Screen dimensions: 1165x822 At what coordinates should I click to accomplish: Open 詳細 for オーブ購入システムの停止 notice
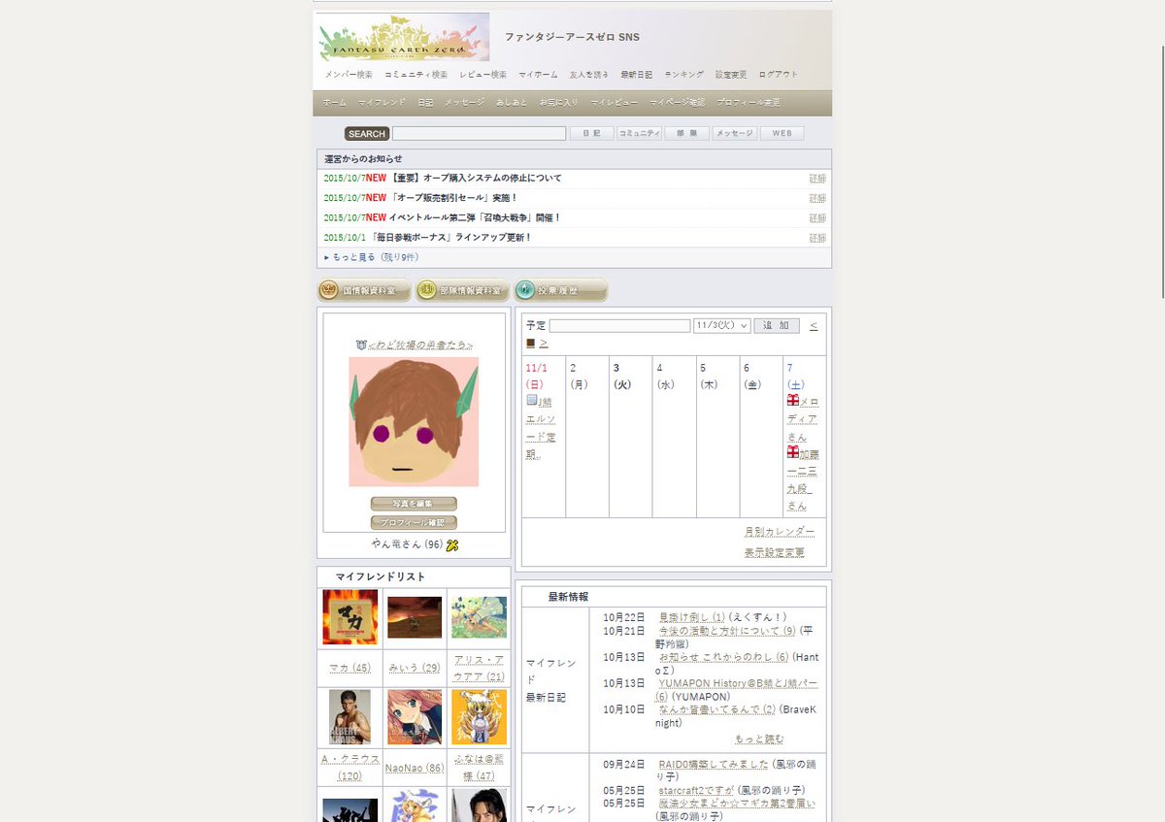pyautogui.click(x=817, y=179)
